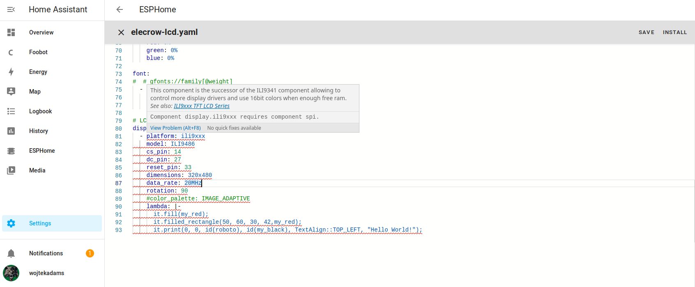Open the Map sidebar icon
The width and height of the screenshot is (695, 287).
11,92
